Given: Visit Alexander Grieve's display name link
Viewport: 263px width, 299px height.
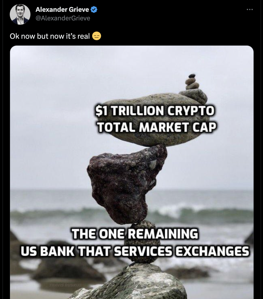Looking at the screenshot, I should [62, 9].
